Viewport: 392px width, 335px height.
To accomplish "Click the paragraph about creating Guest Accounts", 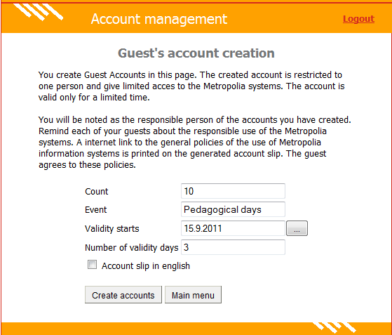I will (191, 86).
